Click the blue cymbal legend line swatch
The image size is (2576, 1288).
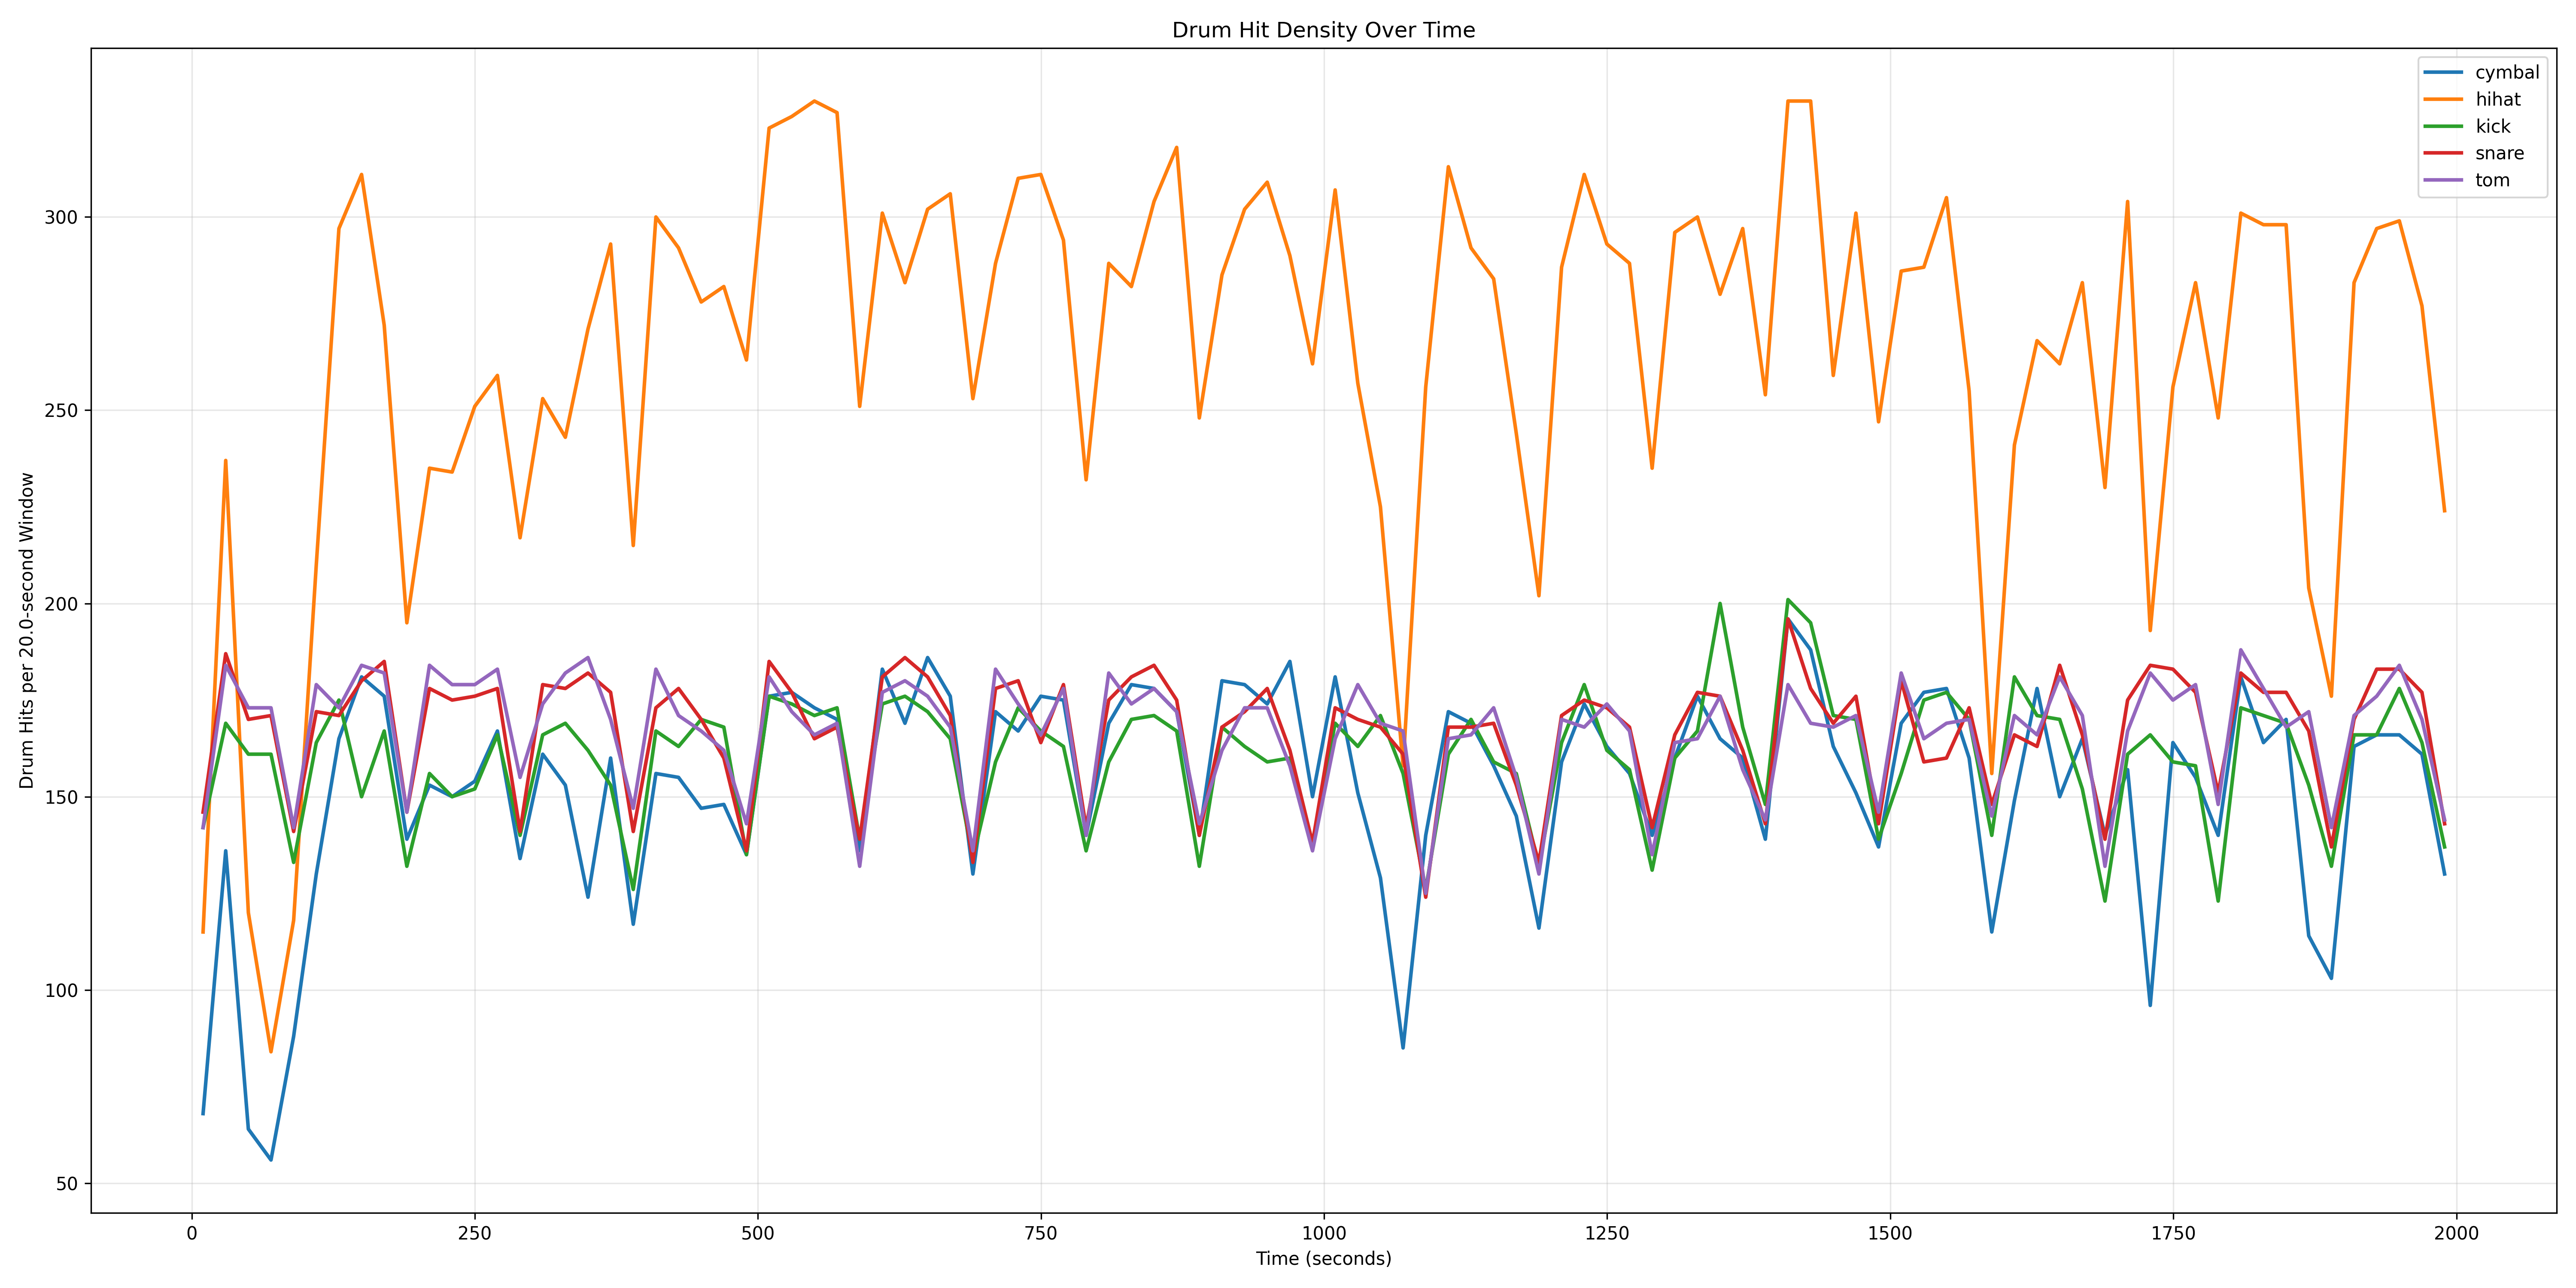pyautogui.click(x=2443, y=72)
